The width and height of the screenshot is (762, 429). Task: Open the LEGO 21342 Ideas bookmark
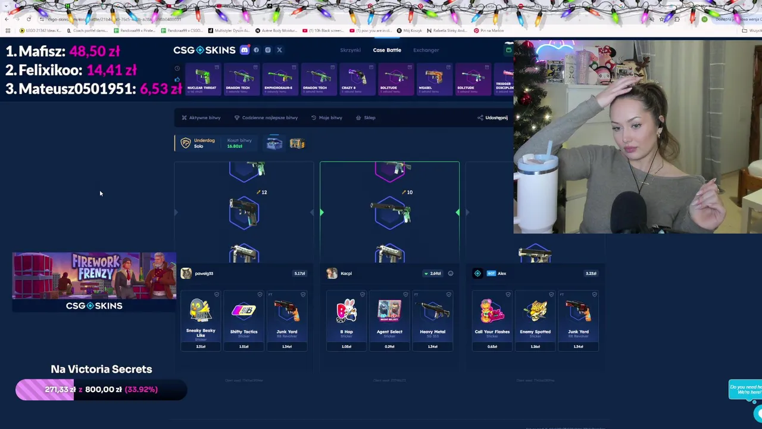pos(42,30)
